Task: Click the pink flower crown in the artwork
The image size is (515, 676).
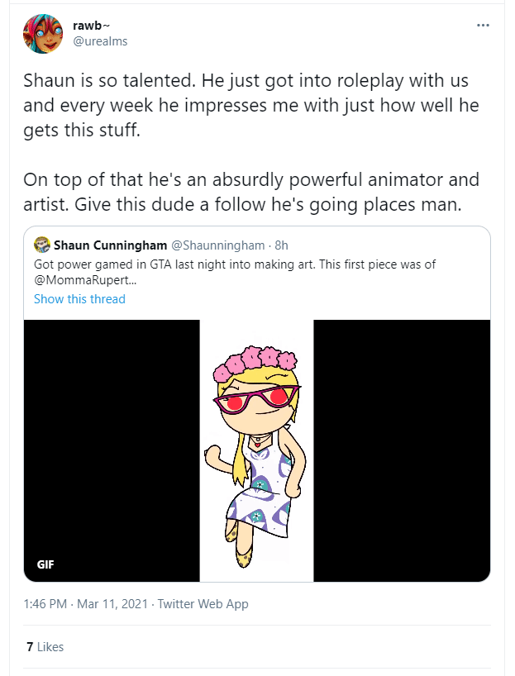Action: coord(255,363)
